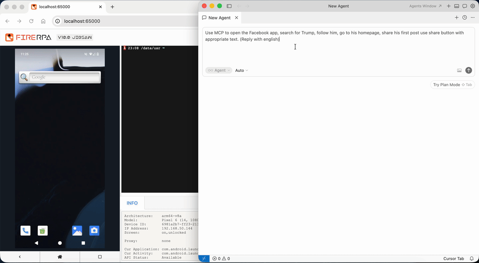Open Cursor settings gear
The image size is (479, 263).
coord(472,6)
